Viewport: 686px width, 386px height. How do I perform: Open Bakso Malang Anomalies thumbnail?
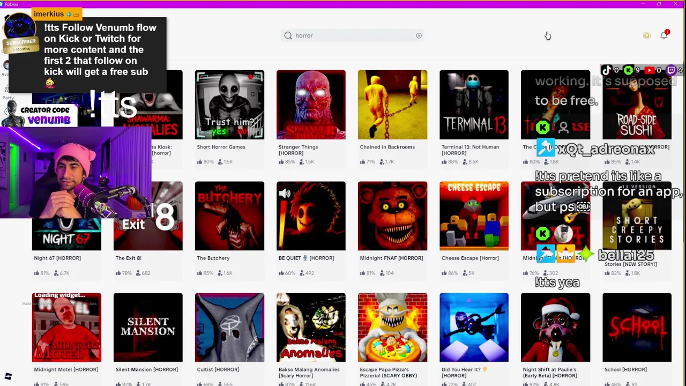(311, 328)
